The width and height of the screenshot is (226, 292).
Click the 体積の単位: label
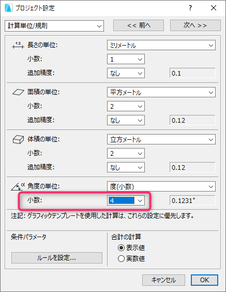point(43,139)
